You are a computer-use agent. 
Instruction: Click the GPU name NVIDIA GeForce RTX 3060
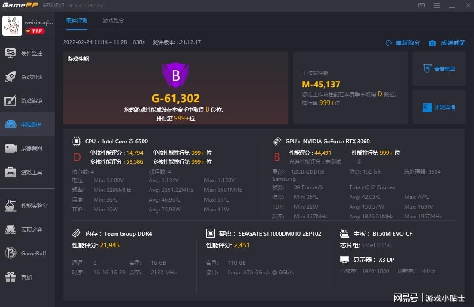point(336,142)
